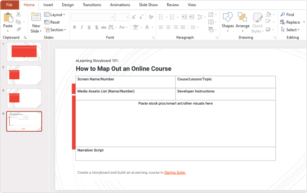This screenshot has width=307, height=193.
Task: Click the Reset slide button
Action: point(52,22)
